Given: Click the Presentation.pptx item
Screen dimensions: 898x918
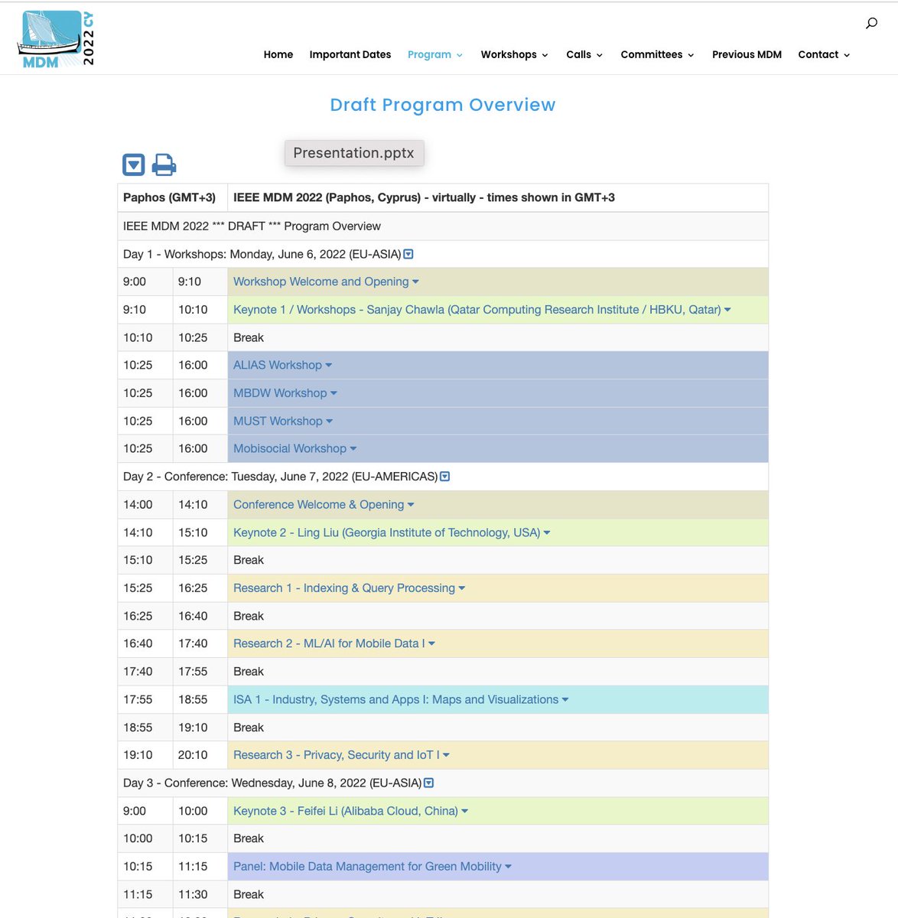Looking at the screenshot, I should pos(353,152).
